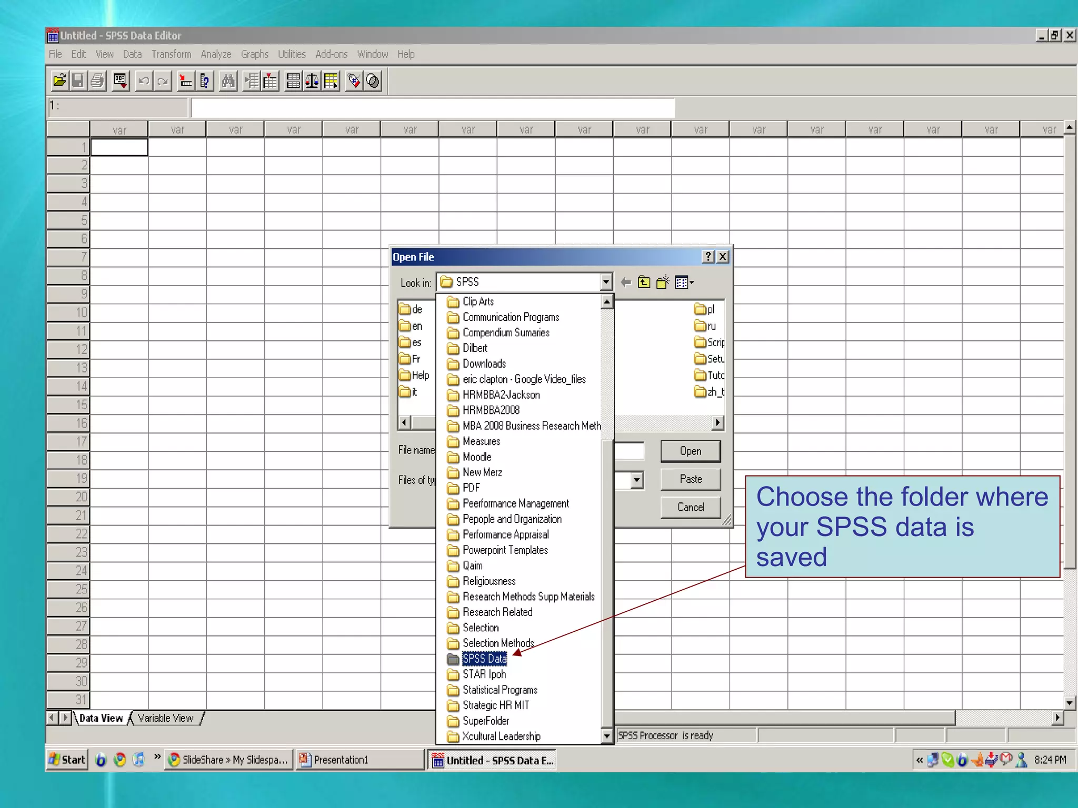
Task: Click the cell editor input bar
Action: coord(433,107)
